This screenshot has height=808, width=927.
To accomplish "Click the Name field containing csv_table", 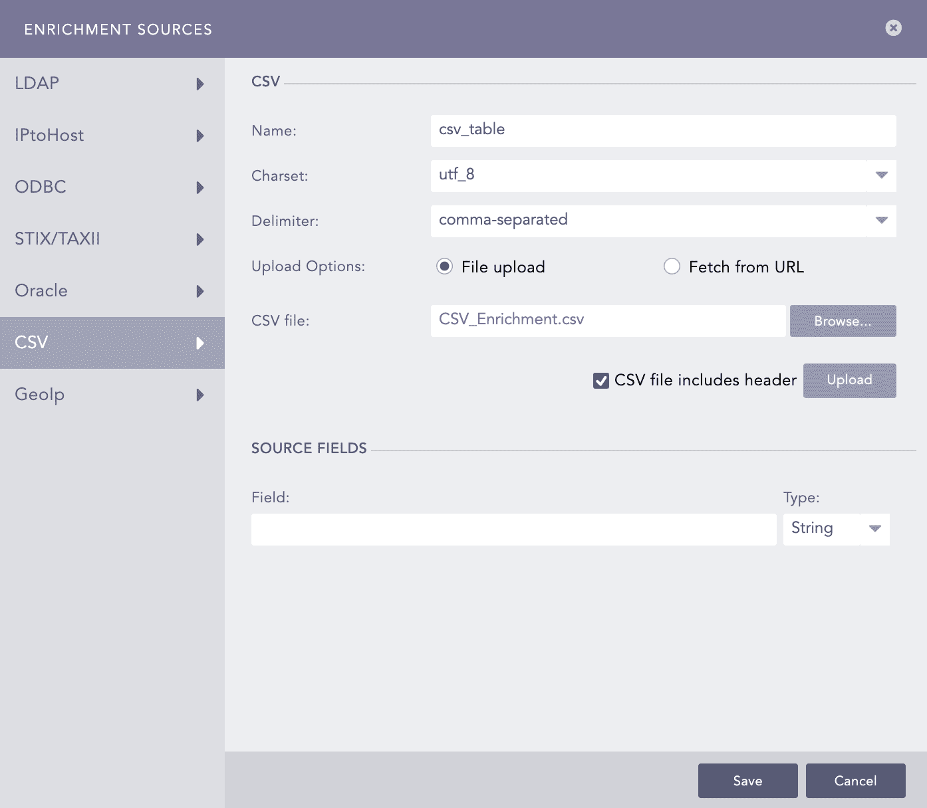I will tap(663, 130).
